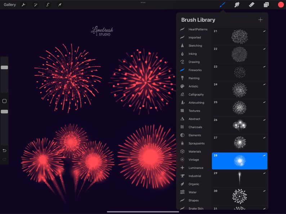286x214 pixels.
Task: Open the Adjustments magic wand menu
Action: click(36, 5)
